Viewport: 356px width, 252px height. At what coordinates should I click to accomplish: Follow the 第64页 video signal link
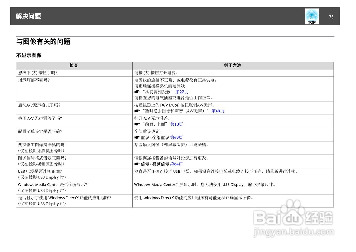coord(177,164)
